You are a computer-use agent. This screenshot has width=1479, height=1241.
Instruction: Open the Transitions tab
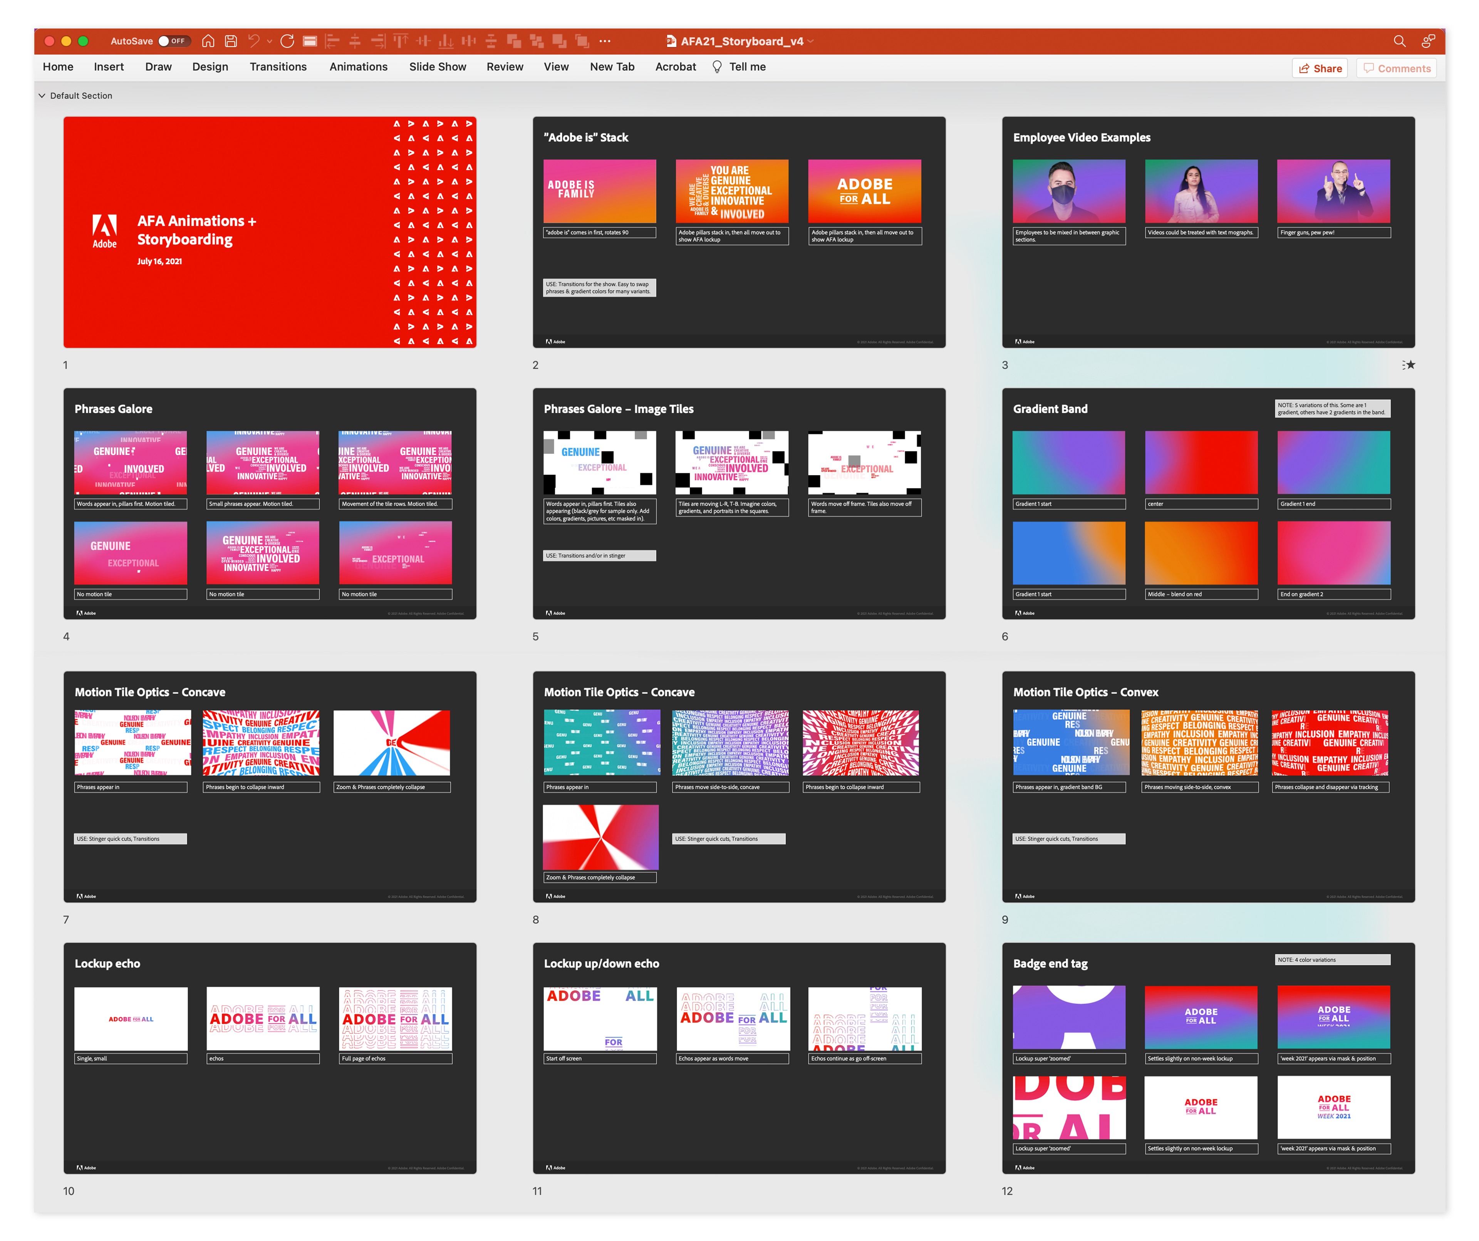278,67
